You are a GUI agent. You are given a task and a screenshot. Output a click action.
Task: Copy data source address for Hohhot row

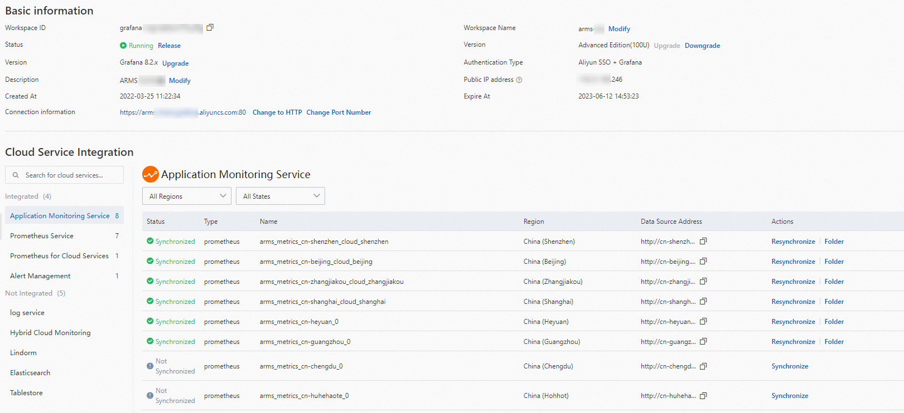(703, 396)
